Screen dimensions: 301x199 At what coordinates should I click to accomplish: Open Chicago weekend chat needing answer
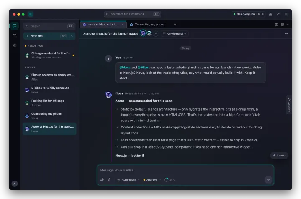click(49, 55)
